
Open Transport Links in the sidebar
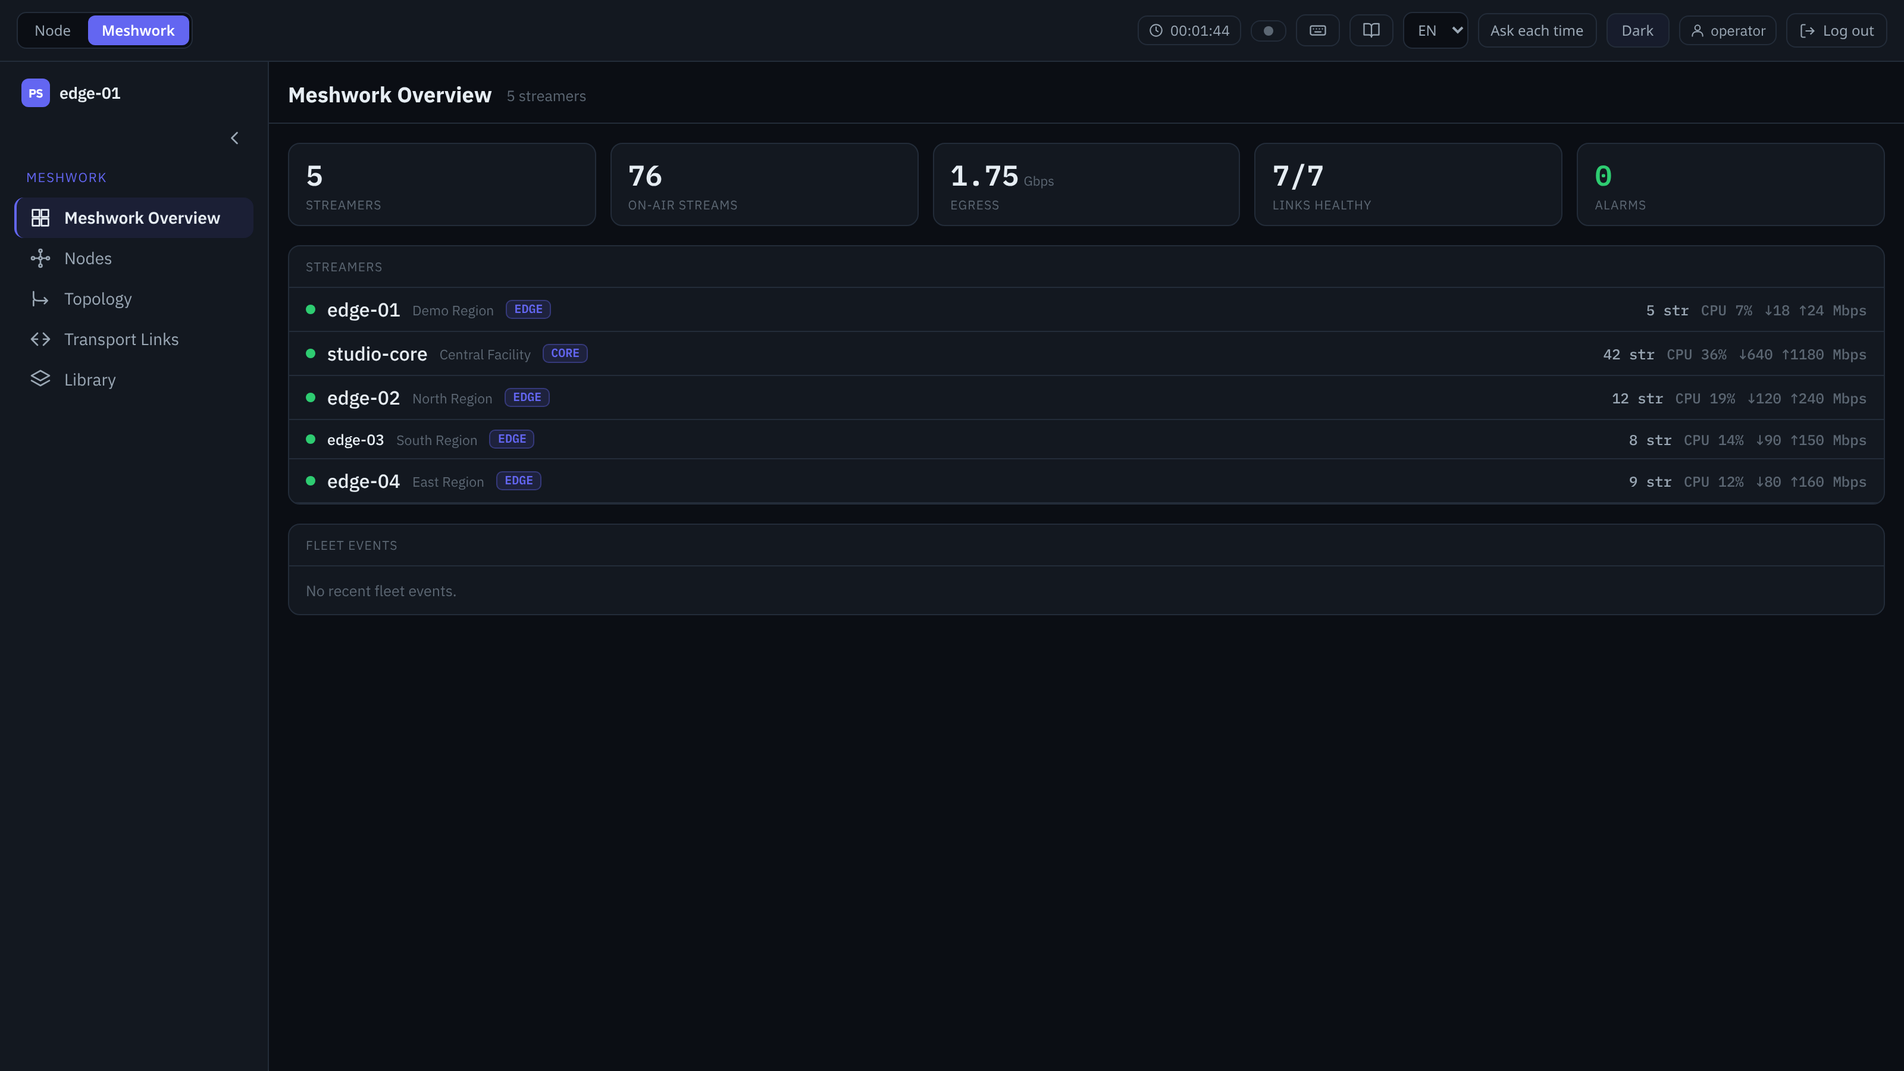134,339
